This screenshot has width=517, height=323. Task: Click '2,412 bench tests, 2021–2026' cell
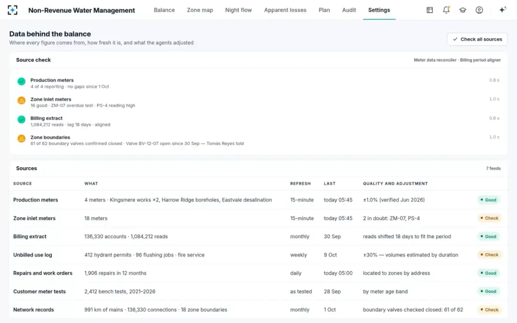point(120,292)
